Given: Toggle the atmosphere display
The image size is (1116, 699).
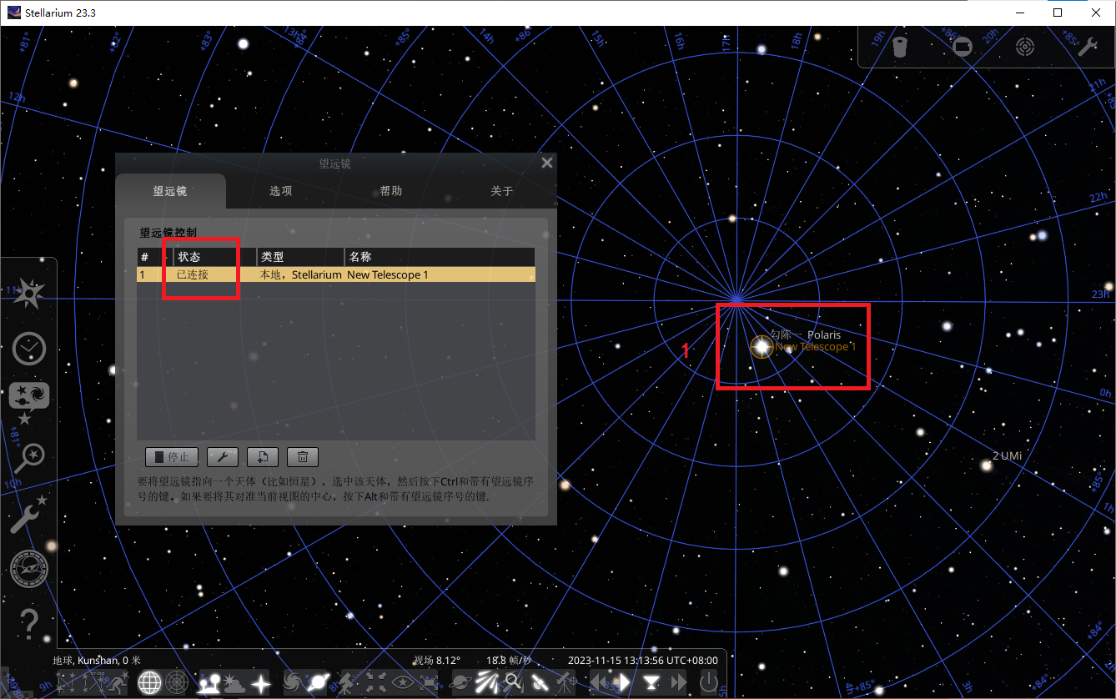Looking at the screenshot, I should click(234, 683).
